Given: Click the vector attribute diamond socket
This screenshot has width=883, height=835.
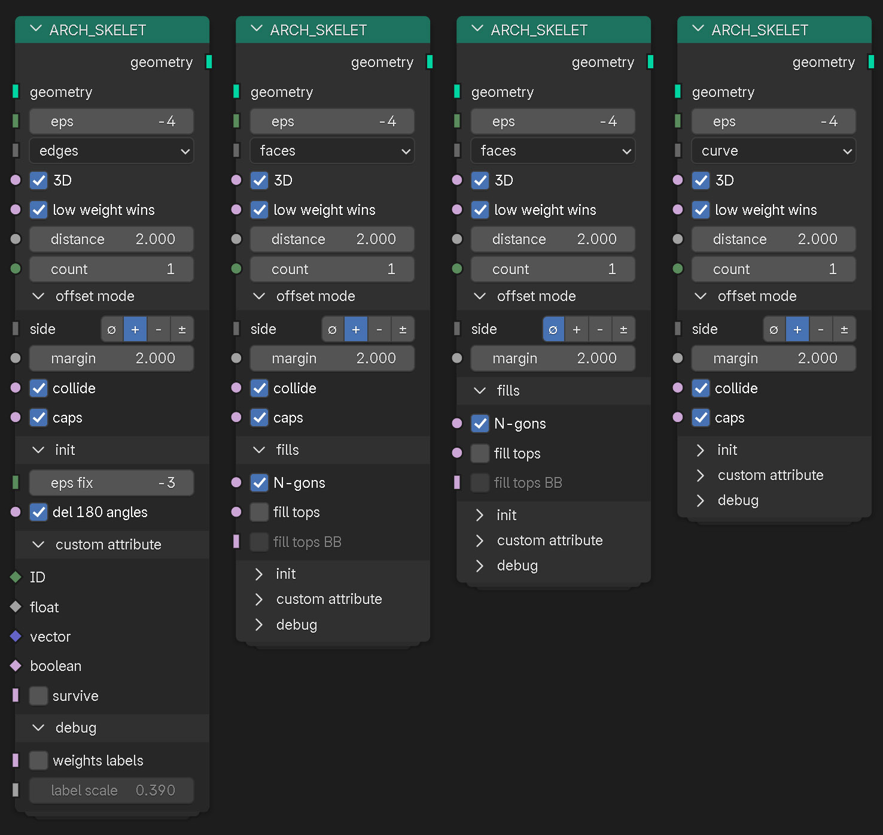Looking at the screenshot, I should 16,636.
